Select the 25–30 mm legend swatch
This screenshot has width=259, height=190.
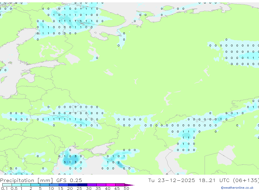point(82,185)
